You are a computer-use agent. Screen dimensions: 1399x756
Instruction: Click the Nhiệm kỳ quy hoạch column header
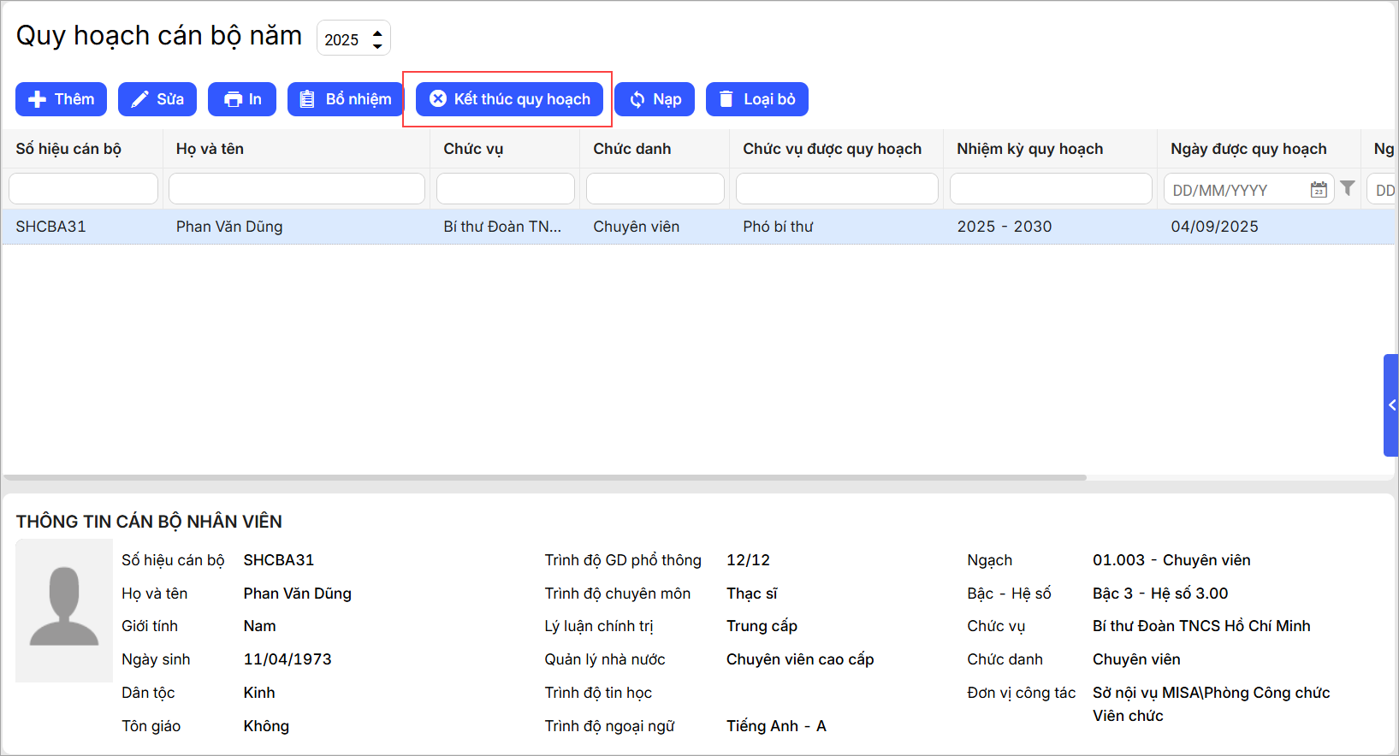point(1029,149)
